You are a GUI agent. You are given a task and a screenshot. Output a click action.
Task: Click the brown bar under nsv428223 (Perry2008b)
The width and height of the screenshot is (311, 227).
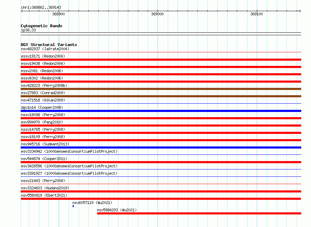(161, 89)
